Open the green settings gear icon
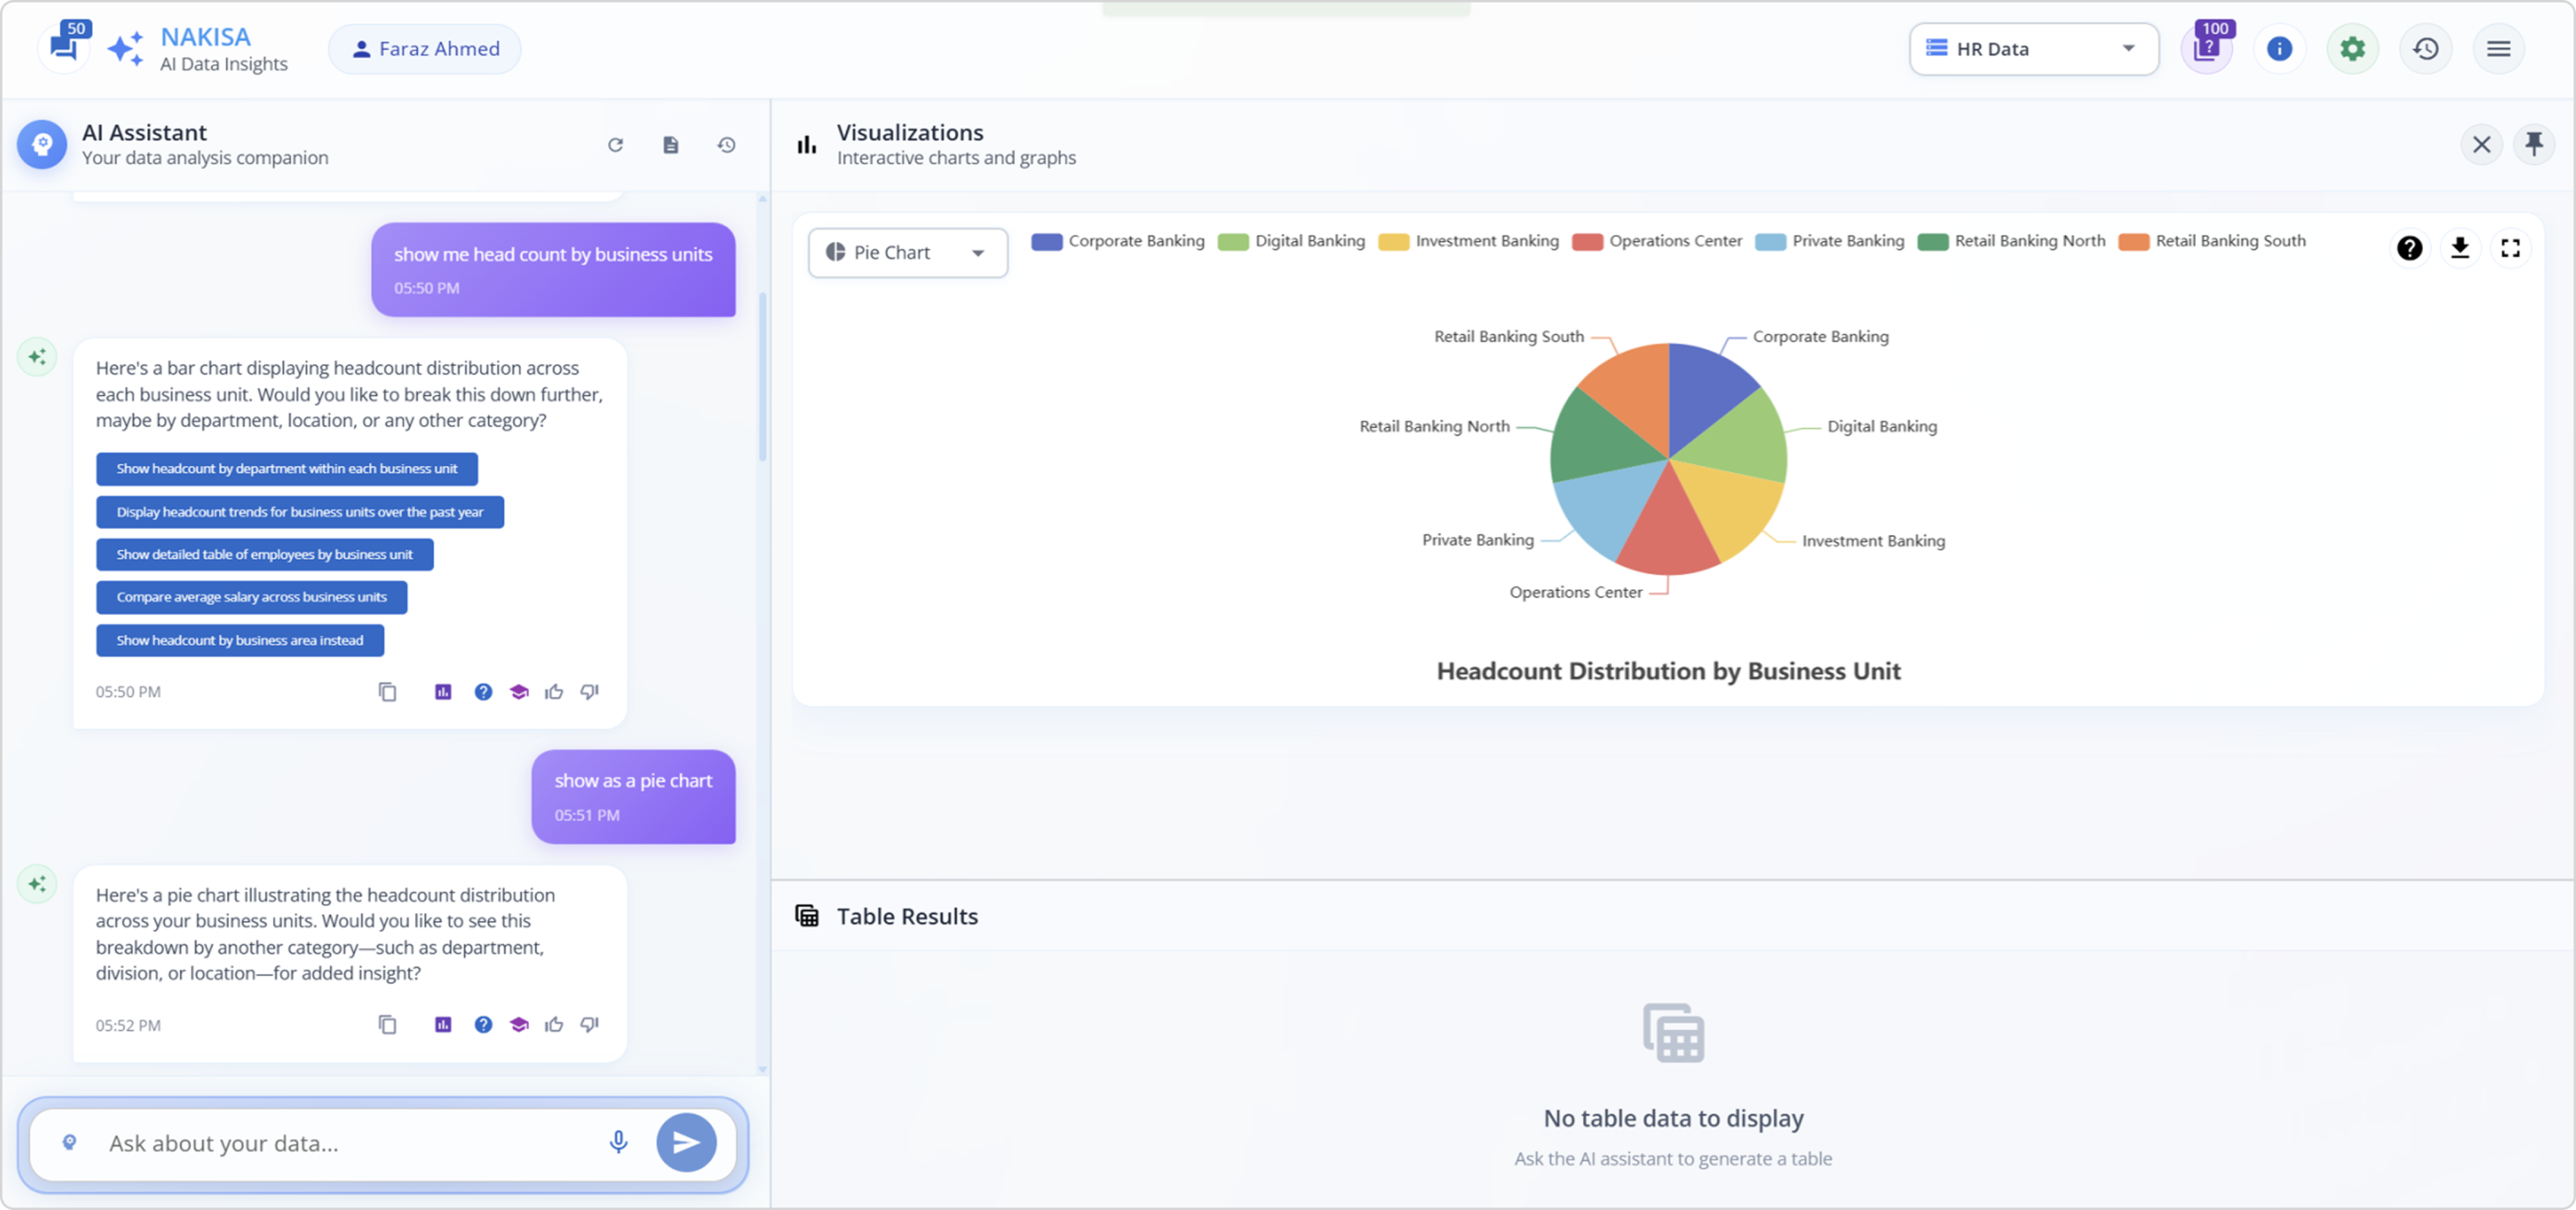The width and height of the screenshot is (2576, 1210). coord(2352,48)
